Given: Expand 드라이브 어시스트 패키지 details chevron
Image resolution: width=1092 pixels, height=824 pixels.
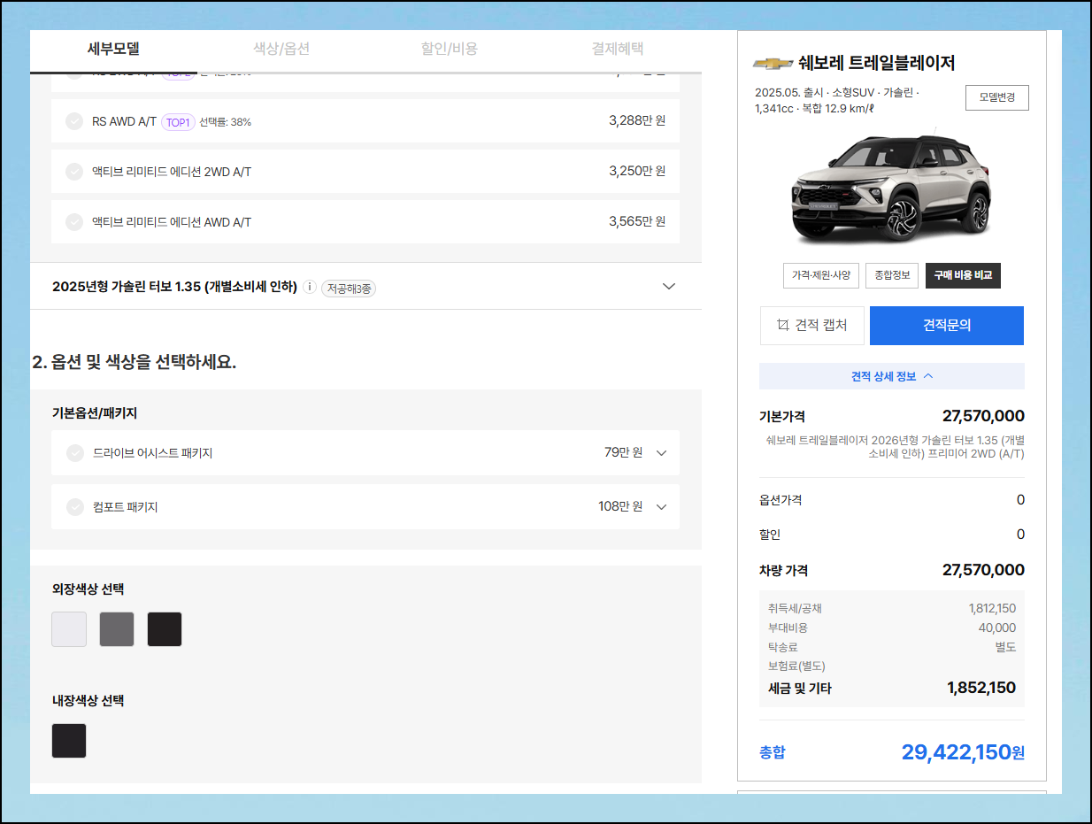Looking at the screenshot, I should pyautogui.click(x=661, y=453).
